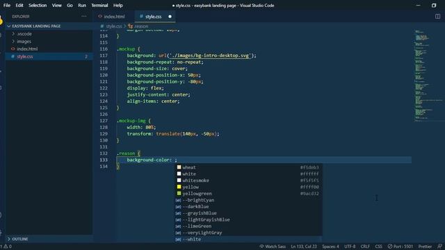Click the display: flex declaration

coord(145,88)
